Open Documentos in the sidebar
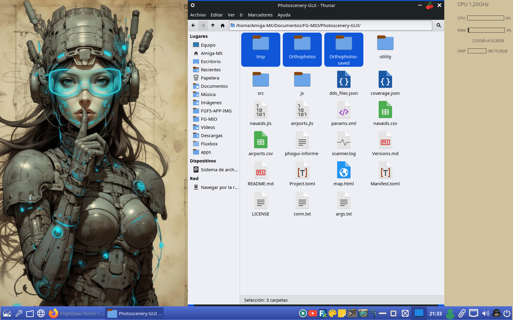513x320 pixels. click(x=214, y=86)
